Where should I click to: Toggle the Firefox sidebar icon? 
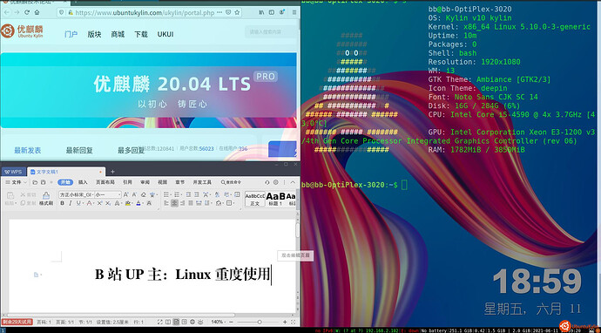[x=272, y=12]
